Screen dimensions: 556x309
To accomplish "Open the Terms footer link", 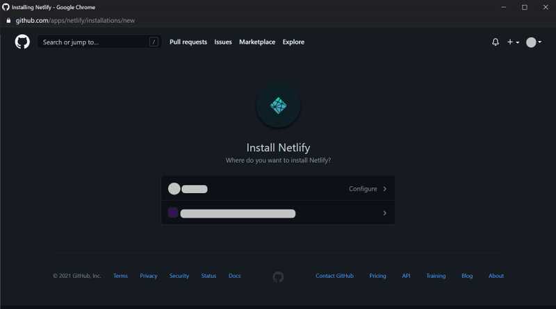I will point(120,276).
